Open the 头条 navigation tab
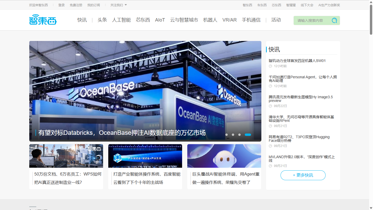 [102, 20]
